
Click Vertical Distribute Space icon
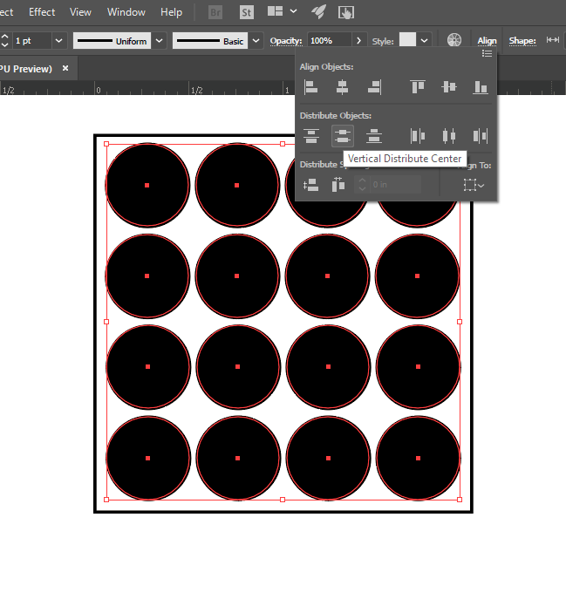(310, 185)
